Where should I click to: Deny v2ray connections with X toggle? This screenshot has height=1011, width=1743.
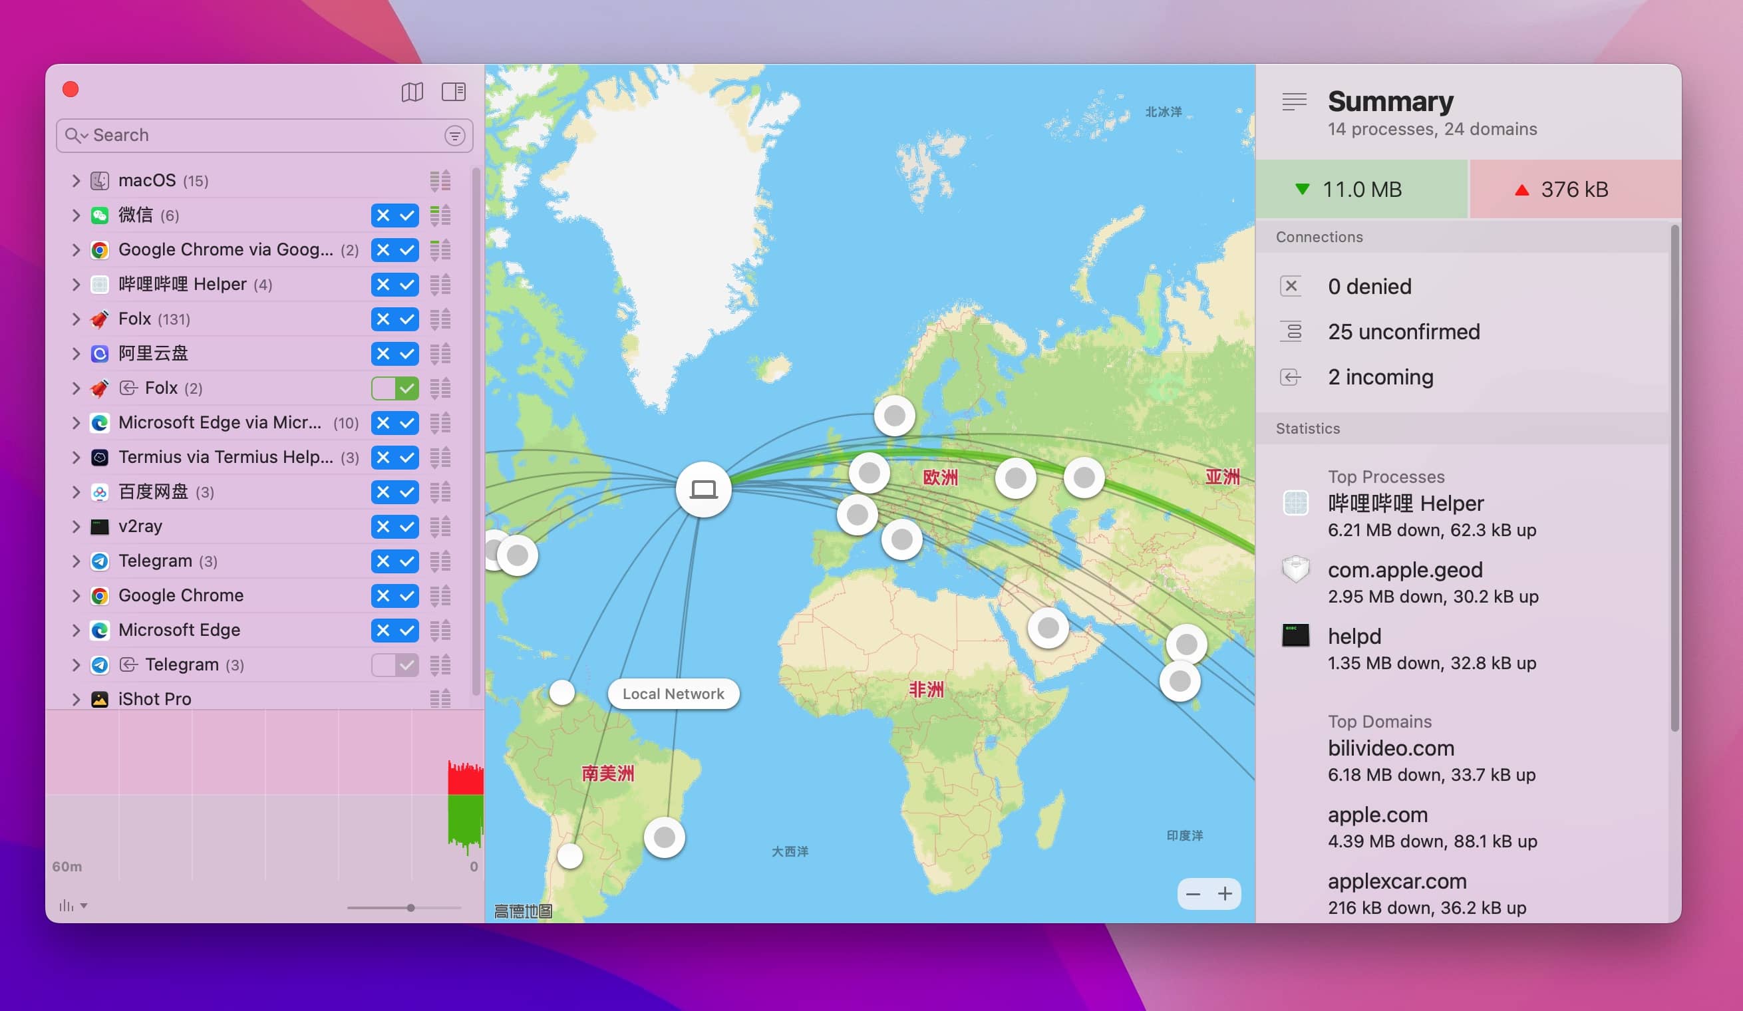(383, 527)
